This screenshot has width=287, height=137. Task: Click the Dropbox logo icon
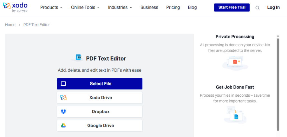click(x=63, y=112)
